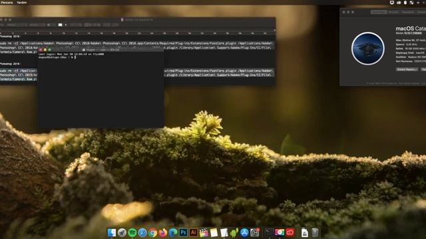Open Photoshop (Ps) in the Dock

tap(184, 232)
